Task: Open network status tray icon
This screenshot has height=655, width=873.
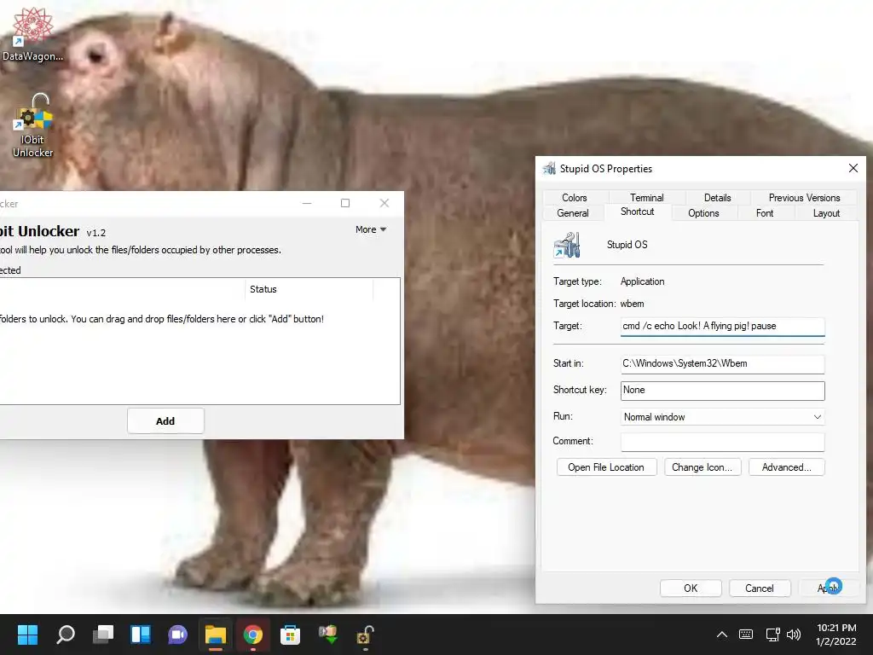Action: [x=772, y=635]
